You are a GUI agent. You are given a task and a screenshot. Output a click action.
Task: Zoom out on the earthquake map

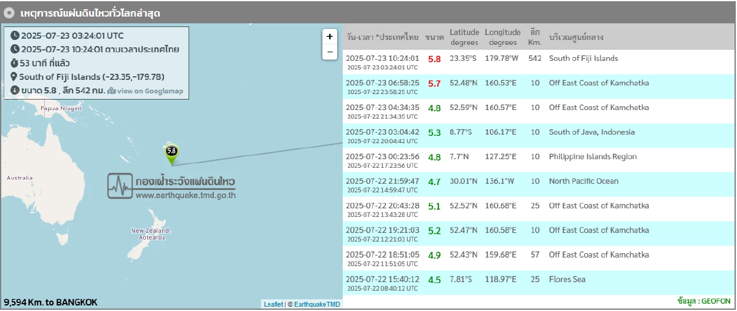coord(330,52)
